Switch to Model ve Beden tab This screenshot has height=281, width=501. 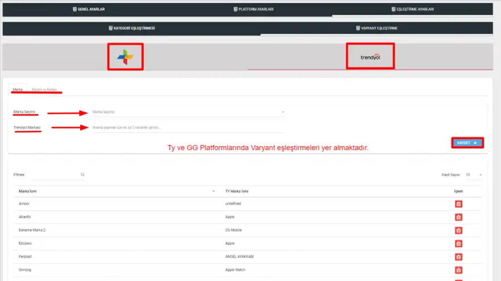pyautogui.click(x=44, y=90)
